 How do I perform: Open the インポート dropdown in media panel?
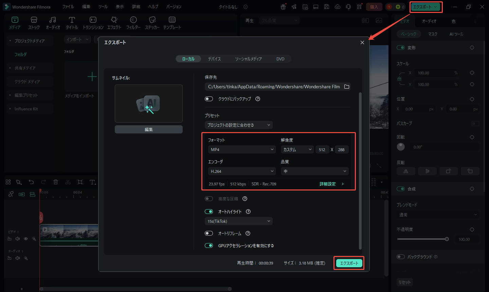[x=77, y=39]
